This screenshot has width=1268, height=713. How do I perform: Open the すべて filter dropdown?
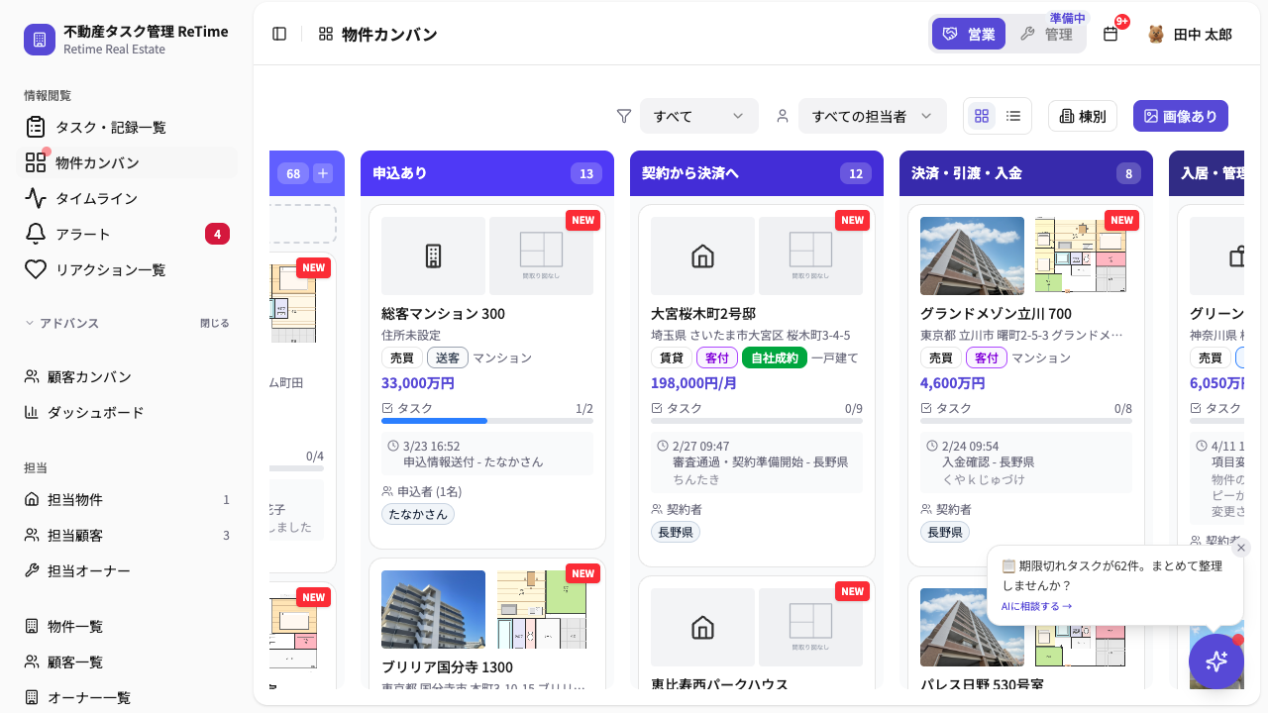(699, 116)
